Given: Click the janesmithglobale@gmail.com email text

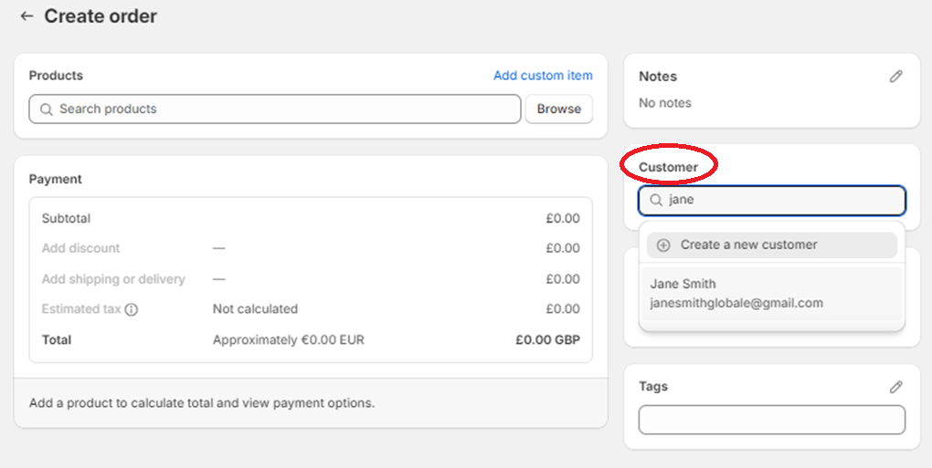Looking at the screenshot, I should tap(736, 303).
